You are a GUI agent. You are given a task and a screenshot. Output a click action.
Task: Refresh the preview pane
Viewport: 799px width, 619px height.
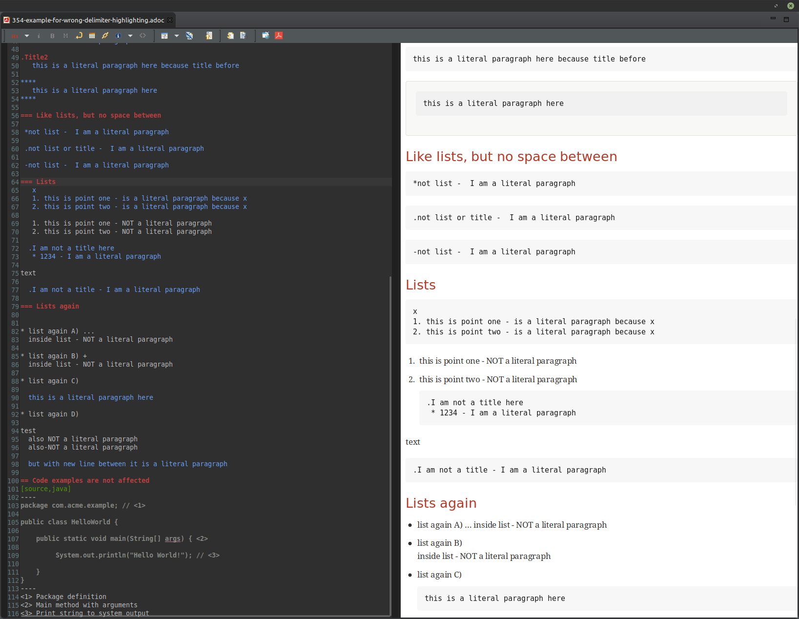229,36
